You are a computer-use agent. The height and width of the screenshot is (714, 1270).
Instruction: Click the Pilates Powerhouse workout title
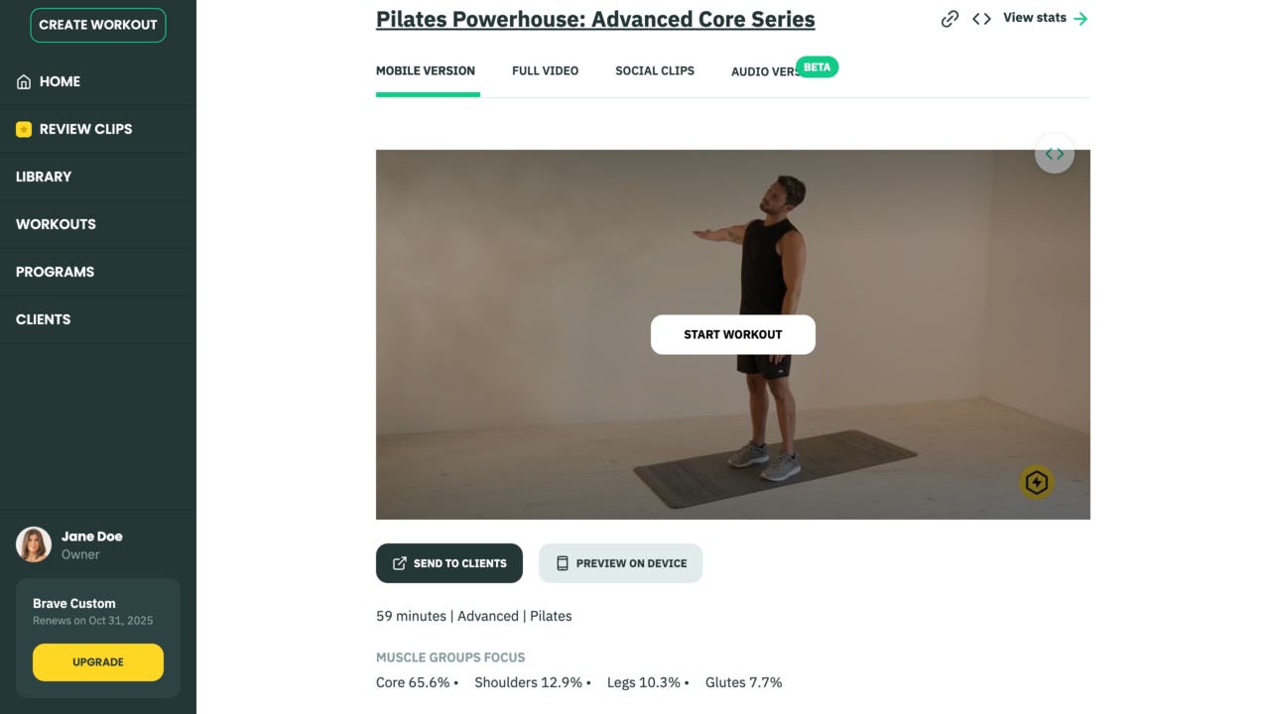(595, 19)
